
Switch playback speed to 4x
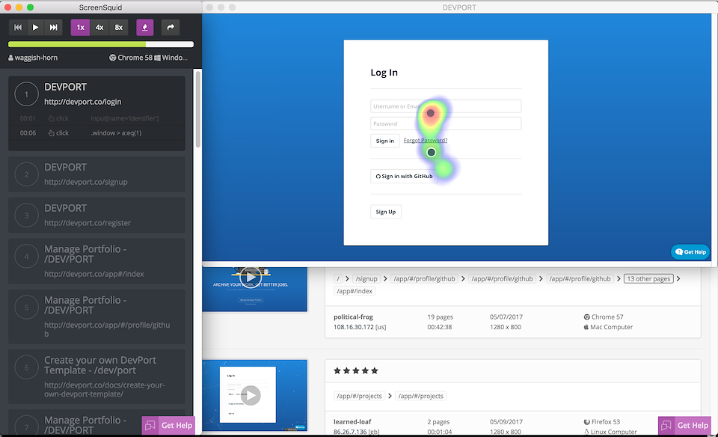coord(99,28)
